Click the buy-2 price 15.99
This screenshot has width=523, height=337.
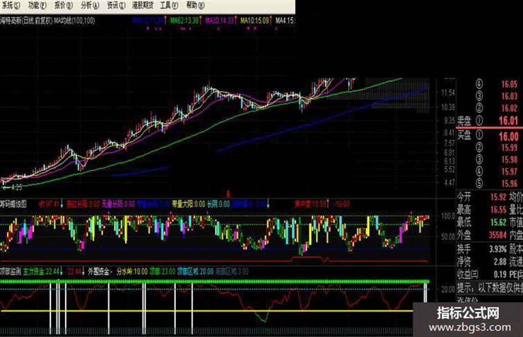click(509, 148)
